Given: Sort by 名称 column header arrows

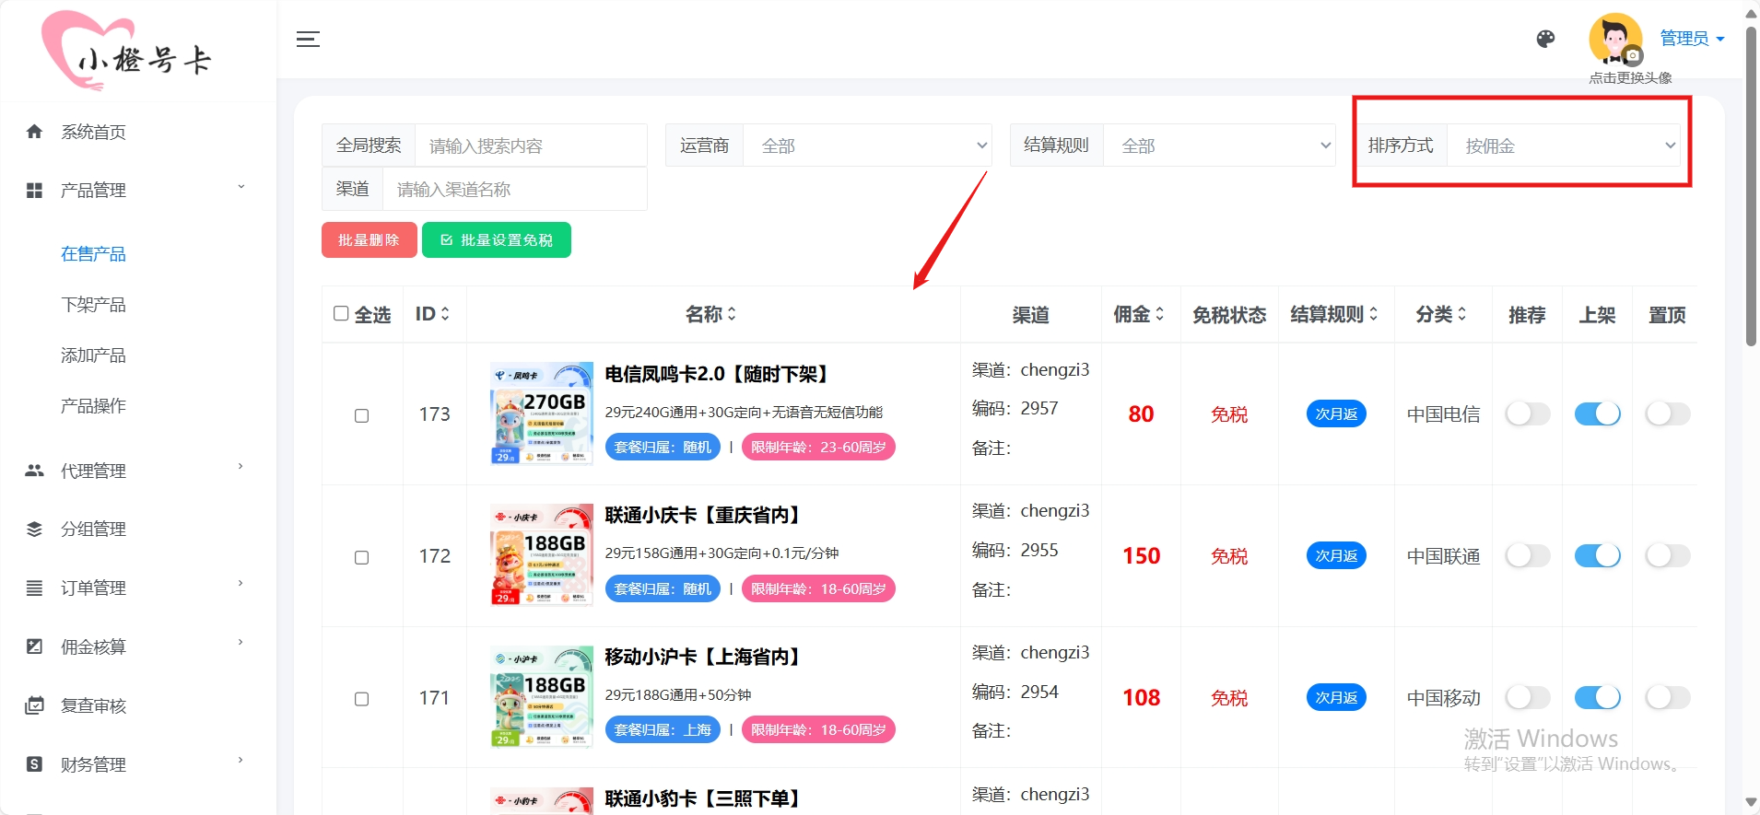Looking at the screenshot, I should point(732,314).
